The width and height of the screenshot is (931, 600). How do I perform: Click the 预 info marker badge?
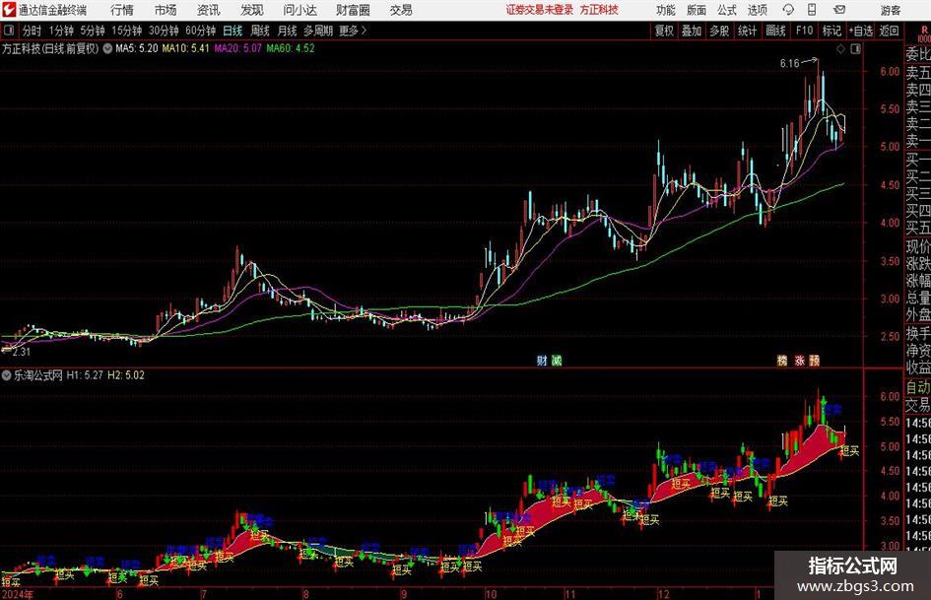(x=815, y=361)
